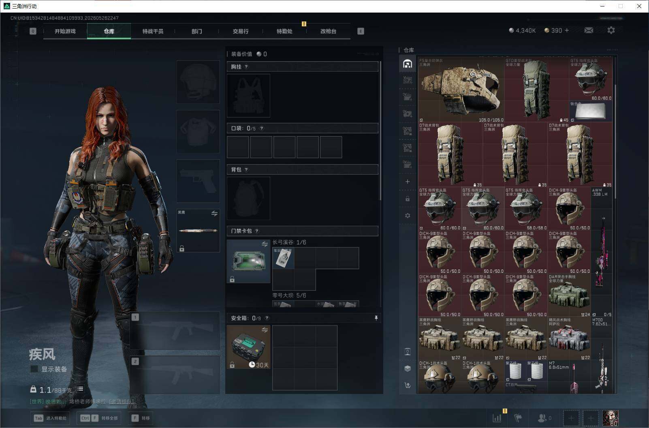Select the FS复合防弹衣 armor item
Image resolution: width=649 pixels, height=428 pixels.
tap(461, 90)
